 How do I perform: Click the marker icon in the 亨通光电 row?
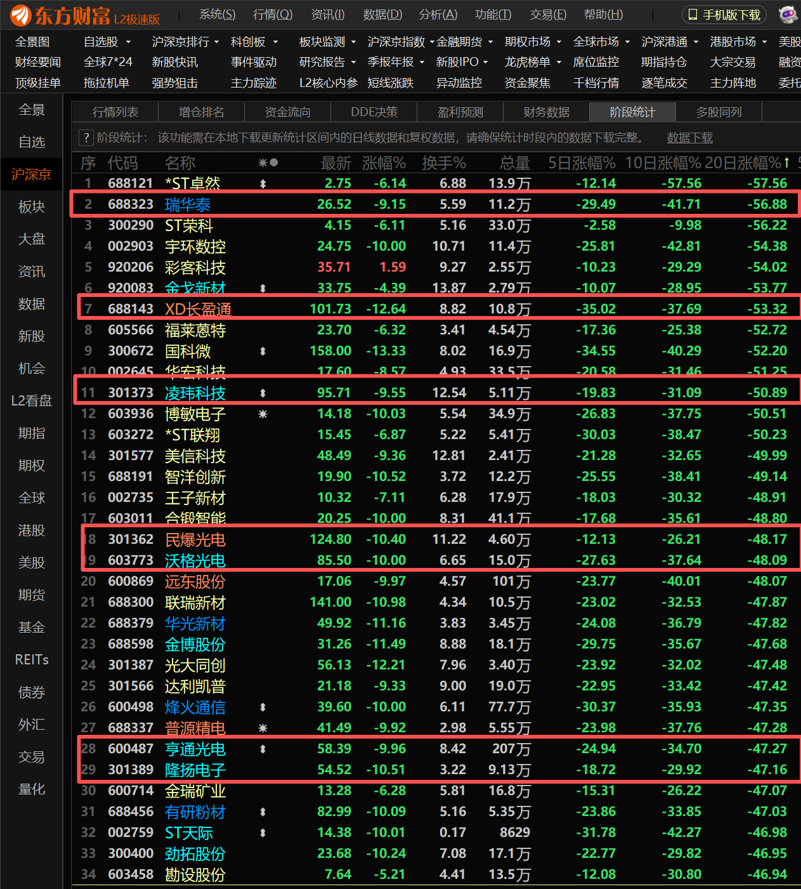(x=263, y=749)
